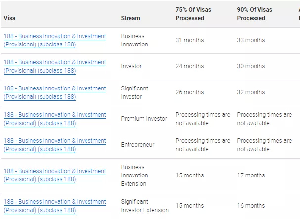
Task: Select the Premium Investor stream cell
Action: coord(144,119)
